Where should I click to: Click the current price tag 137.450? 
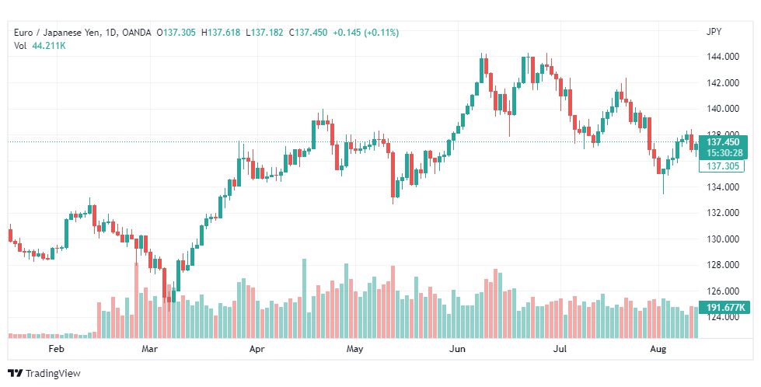click(x=723, y=142)
